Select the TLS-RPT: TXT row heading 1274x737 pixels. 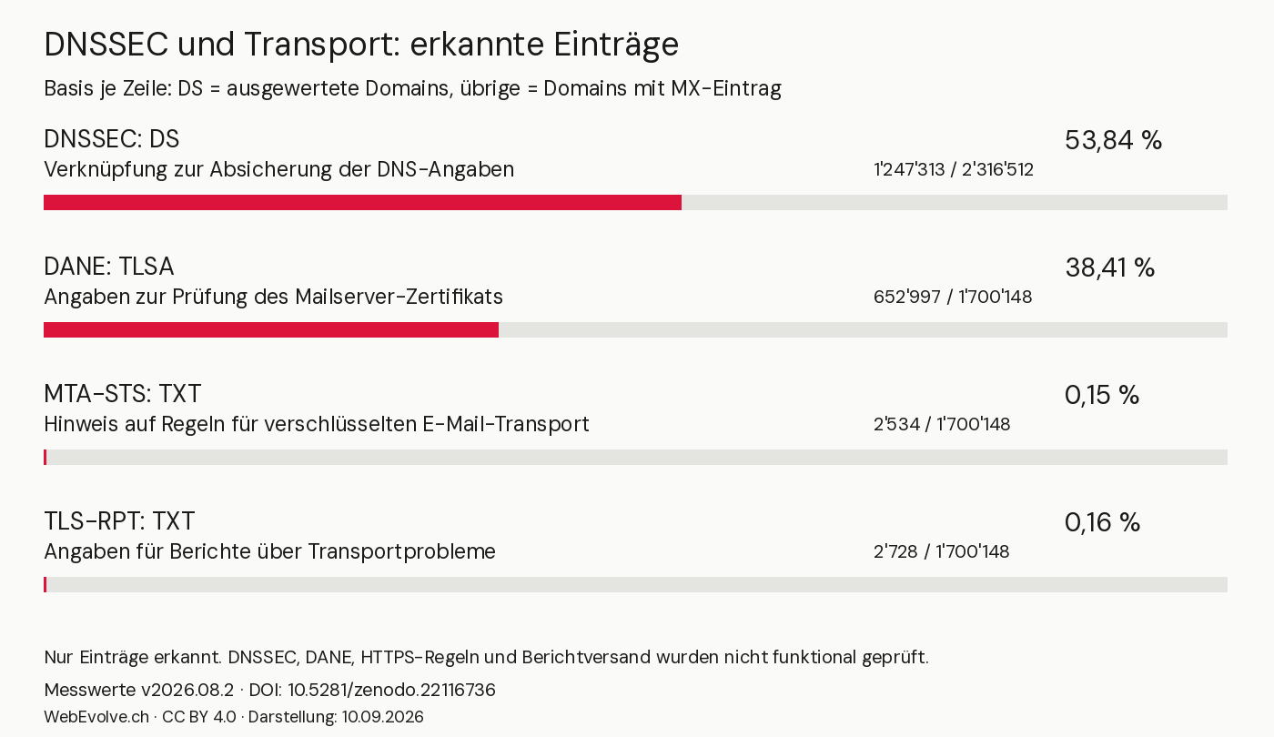(x=119, y=521)
